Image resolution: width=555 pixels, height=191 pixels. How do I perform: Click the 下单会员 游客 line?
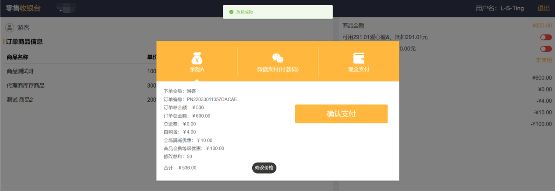180,91
